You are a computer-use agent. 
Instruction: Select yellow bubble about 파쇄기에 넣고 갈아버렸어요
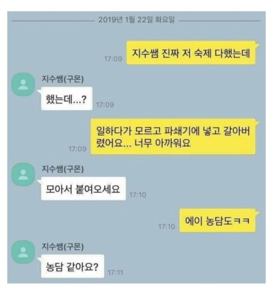pos(173,137)
